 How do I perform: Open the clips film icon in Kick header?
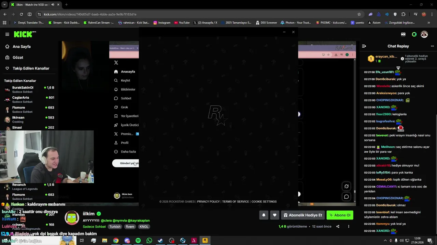pos(403,34)
